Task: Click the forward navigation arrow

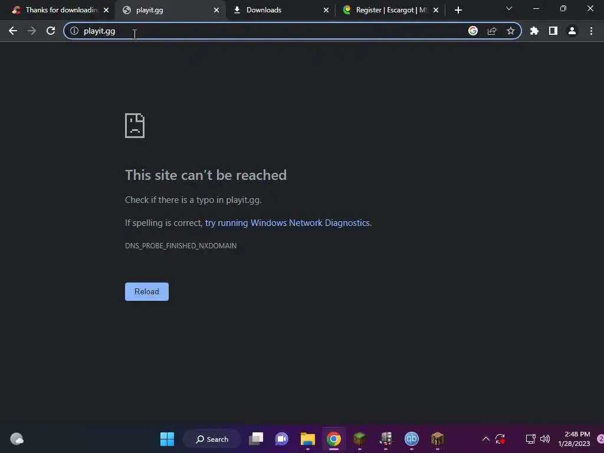Action: (x=32, y=31)
